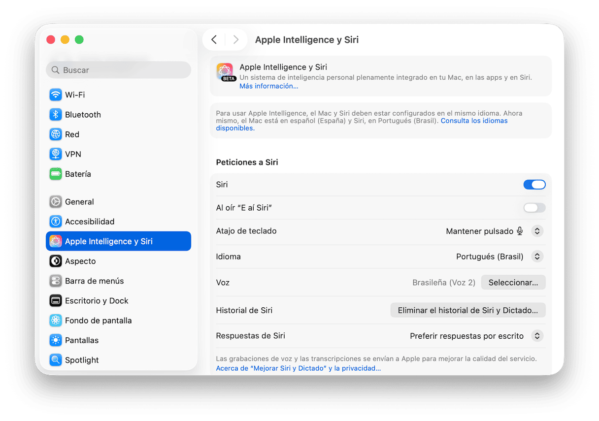The image size is (599, 421).
Task: Click the Wi-Fi icon in sidebar
Action: click(56, 95)
